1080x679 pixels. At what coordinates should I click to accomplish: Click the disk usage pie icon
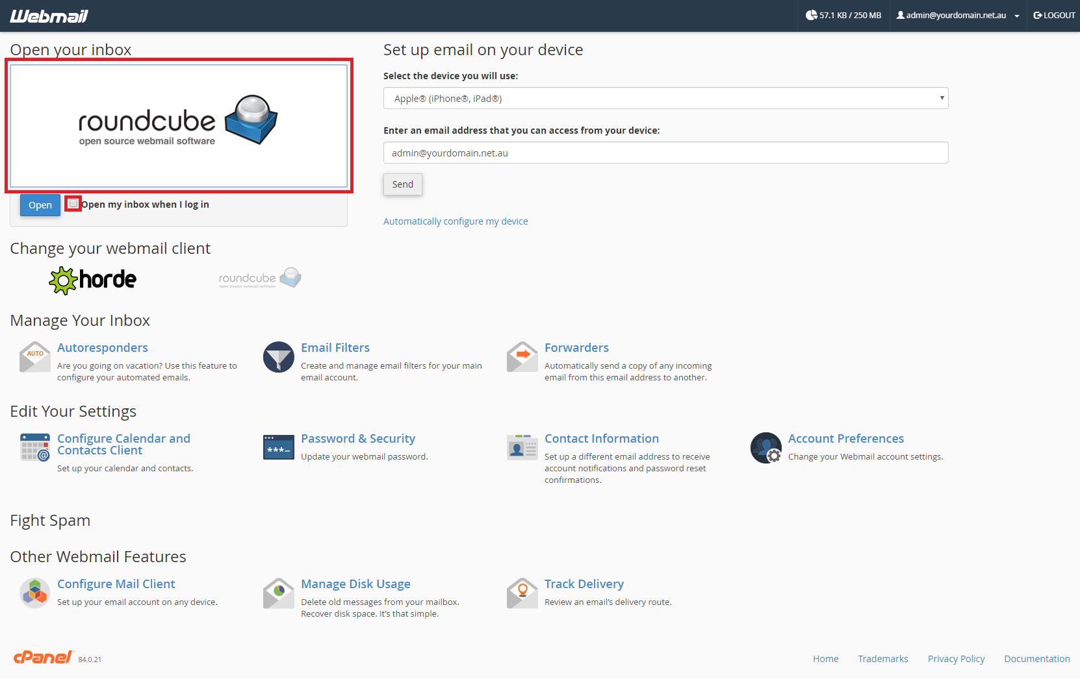click(811, 15)
